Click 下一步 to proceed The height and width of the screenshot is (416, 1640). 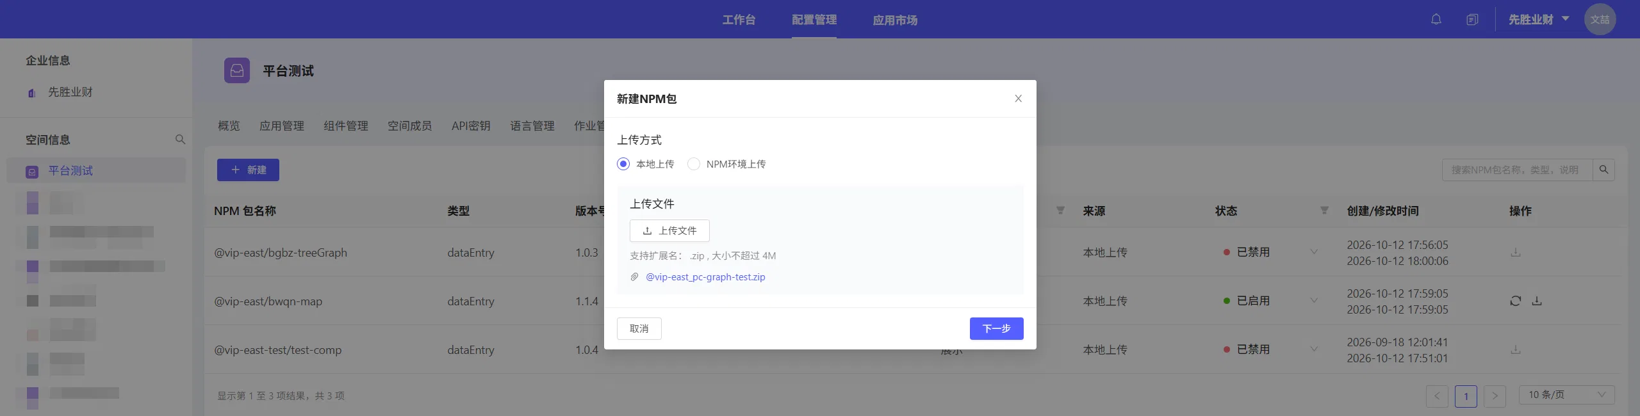pos(996,328)
